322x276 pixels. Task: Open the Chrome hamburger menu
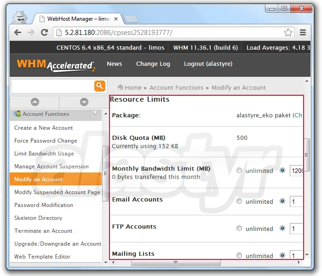coord(303,33)
